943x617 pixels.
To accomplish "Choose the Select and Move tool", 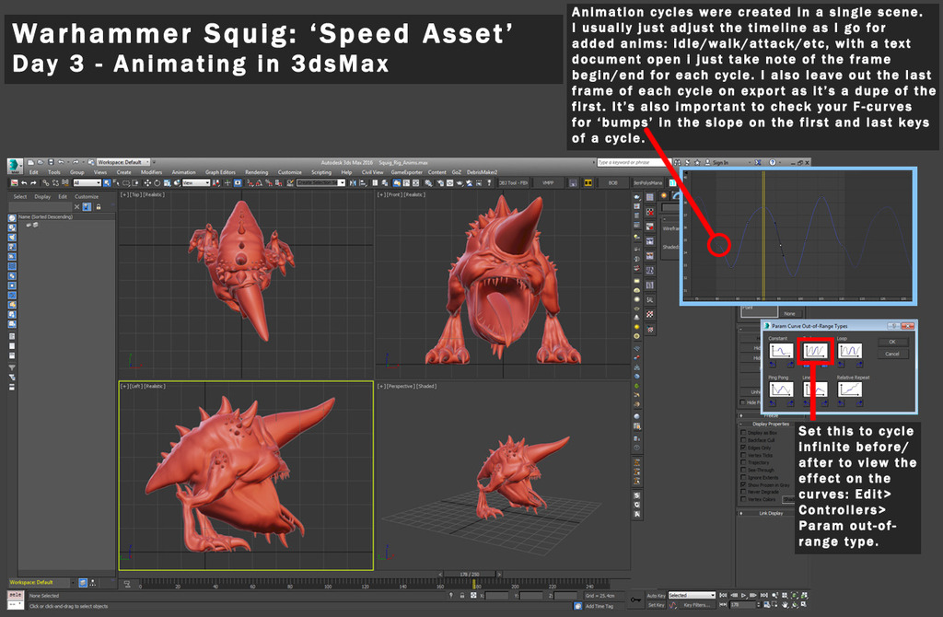I will [147, 183].
